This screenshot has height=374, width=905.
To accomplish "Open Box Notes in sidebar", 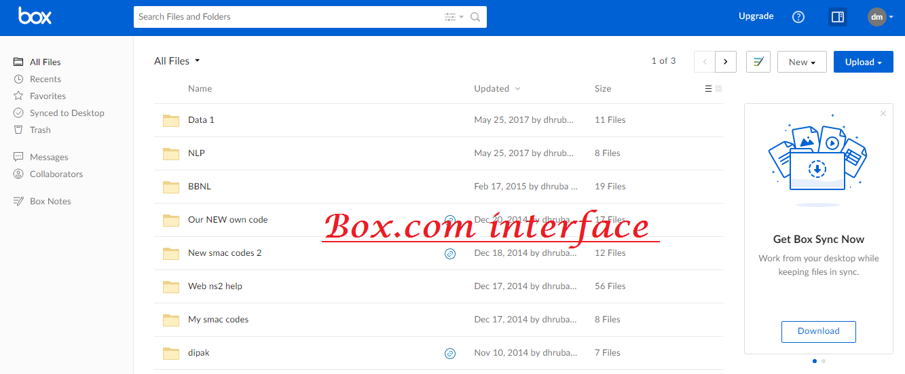I will tap(42, 201).
